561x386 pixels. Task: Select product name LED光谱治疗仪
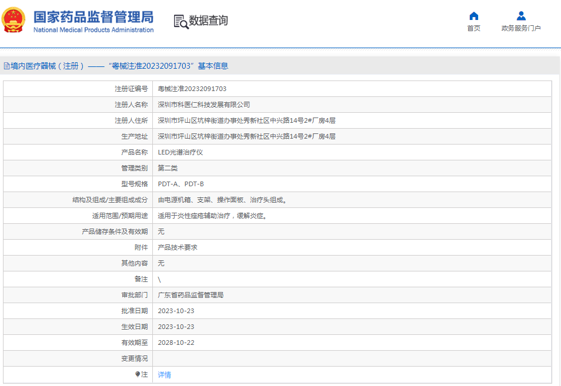click(x=181, y=152)
